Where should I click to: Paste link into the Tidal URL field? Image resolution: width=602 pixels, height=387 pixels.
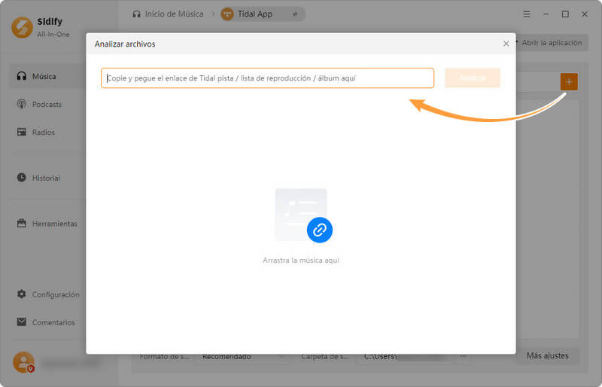tap(267, 78)
